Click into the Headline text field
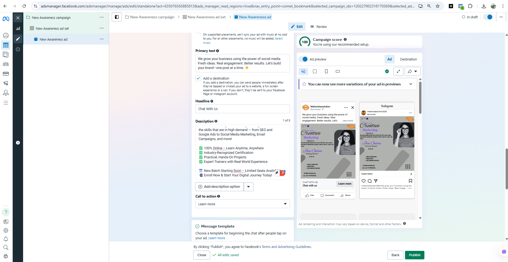 [243, 109]
